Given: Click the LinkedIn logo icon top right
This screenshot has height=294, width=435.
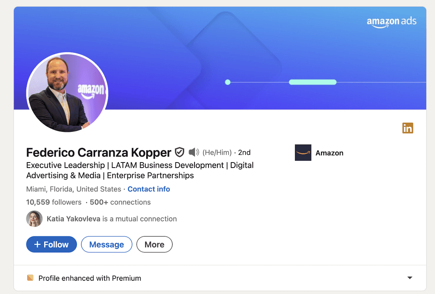Looking at the screenshot, I should point(407,128).
